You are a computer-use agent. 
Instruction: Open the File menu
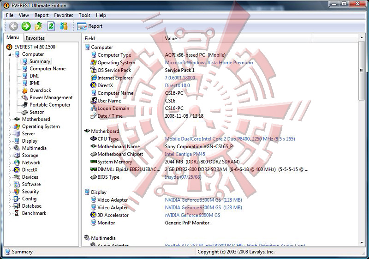(x=10, y=15)
